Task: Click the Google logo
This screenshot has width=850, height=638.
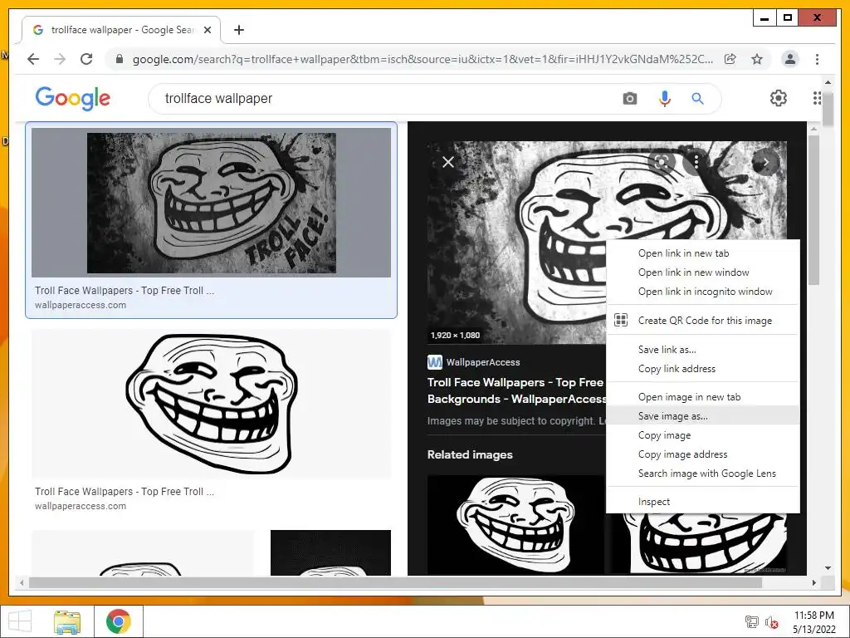Action: (73, 98)
